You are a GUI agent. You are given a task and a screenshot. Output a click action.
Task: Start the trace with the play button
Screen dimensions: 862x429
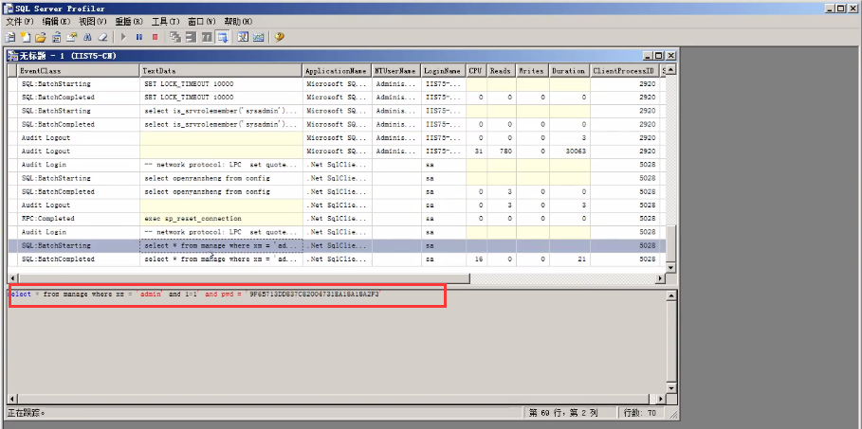[123, 37]
